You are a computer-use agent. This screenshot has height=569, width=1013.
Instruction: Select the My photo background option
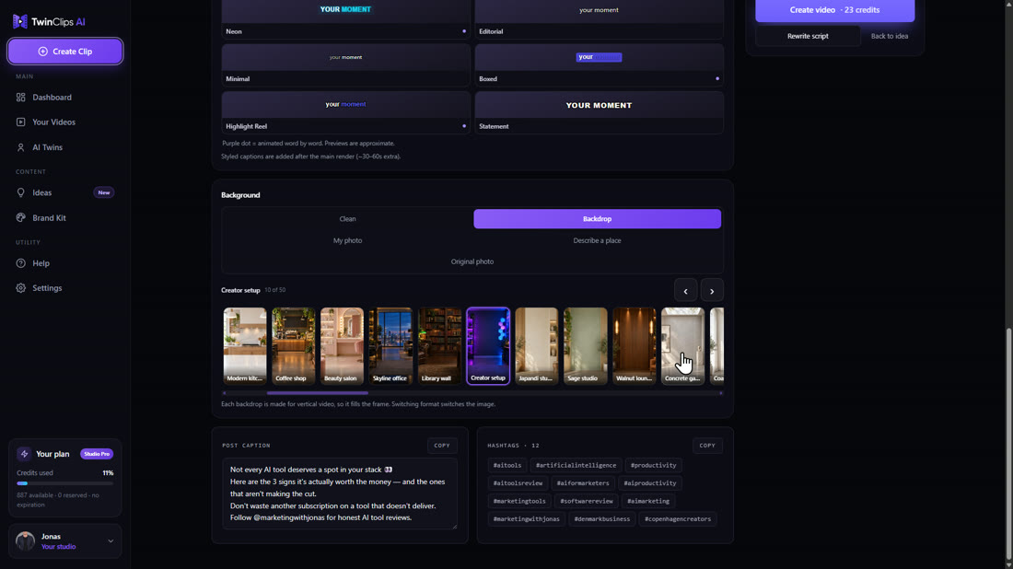point(347,240)
